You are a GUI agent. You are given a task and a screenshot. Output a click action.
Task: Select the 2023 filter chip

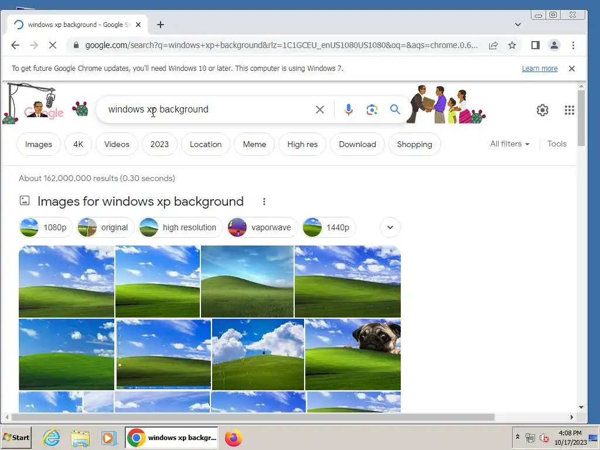(x=159, y=144)
